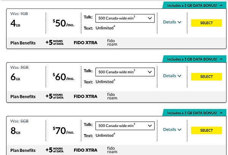This screenshot has height=155, width=228.
Task: Click Fido XTRA logo in $70 plan
Action: tap(85, 150)
